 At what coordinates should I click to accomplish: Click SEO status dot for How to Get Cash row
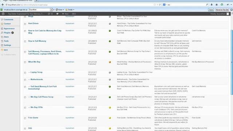(110, 31)
